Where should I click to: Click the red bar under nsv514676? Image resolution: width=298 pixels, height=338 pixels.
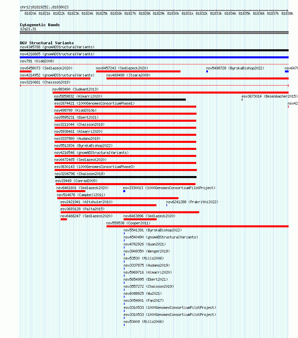118,198
